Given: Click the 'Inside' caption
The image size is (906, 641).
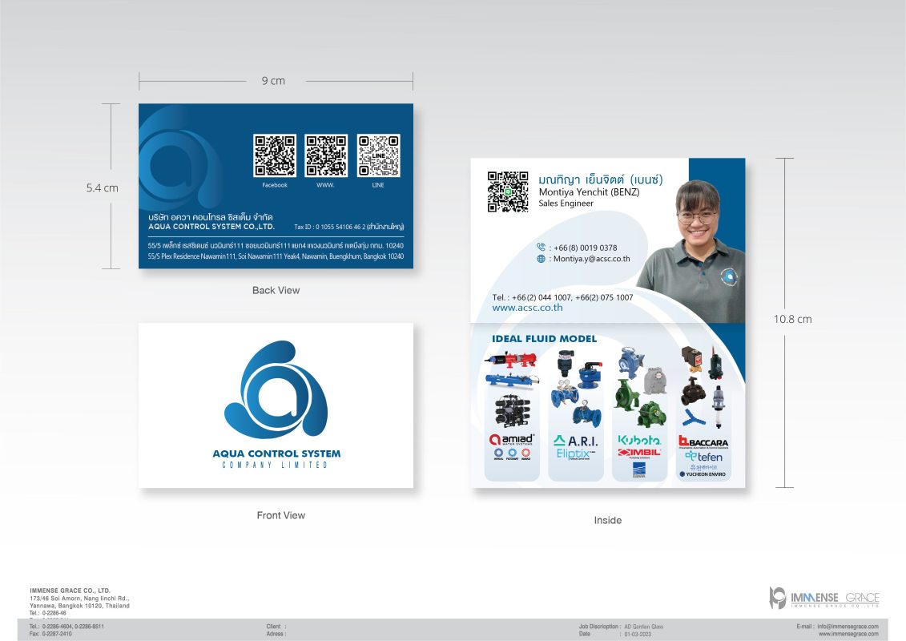Looking at the screenshot, I should (x=608, y=520).
